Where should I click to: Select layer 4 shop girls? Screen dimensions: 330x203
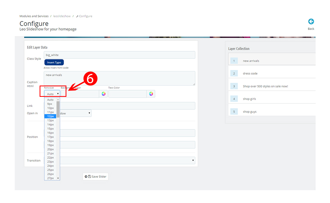(272, 99)
